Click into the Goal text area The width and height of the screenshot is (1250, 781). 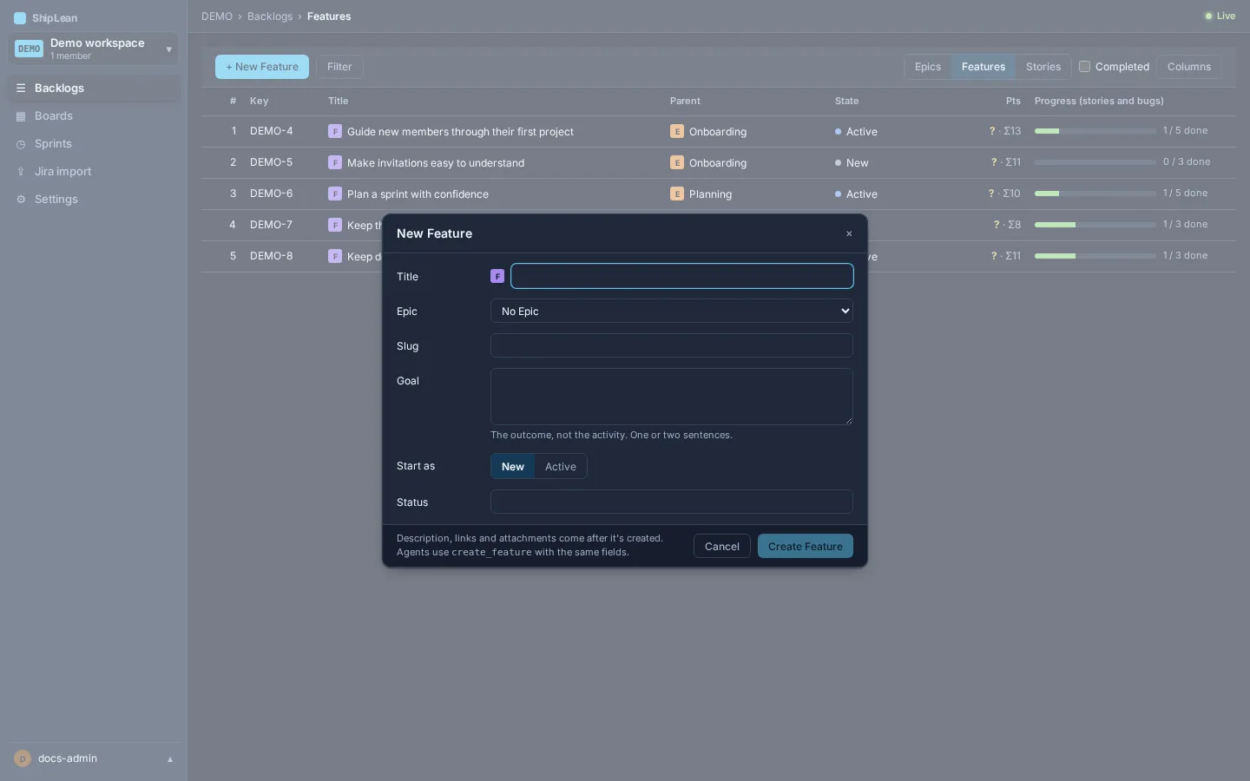click(672, 397)
